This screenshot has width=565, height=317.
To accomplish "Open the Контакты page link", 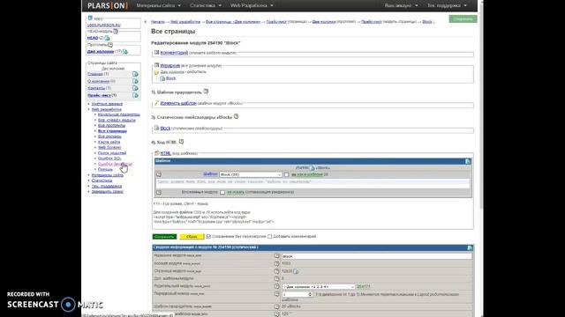I will 96,88.
